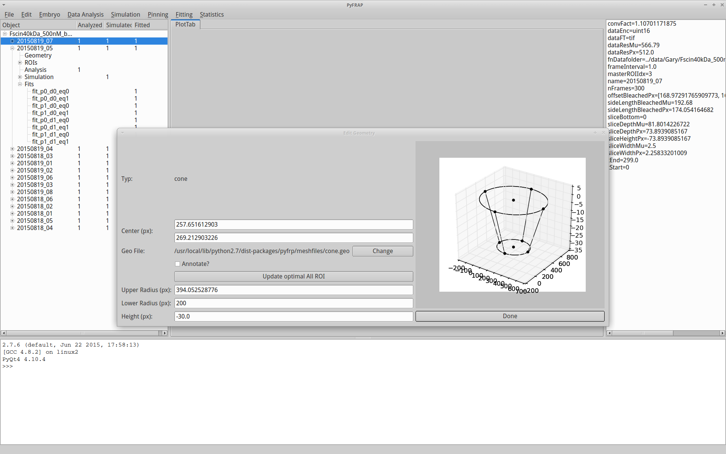The image size is (726, 454).
Task: Expand the 20150819_06 tree node
Action: (x=12, y=177)
